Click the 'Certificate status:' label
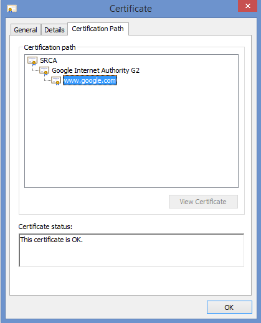 point(45,227)
